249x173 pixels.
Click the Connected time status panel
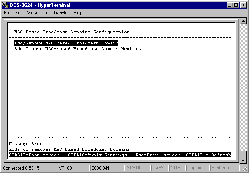click(28, 168)
